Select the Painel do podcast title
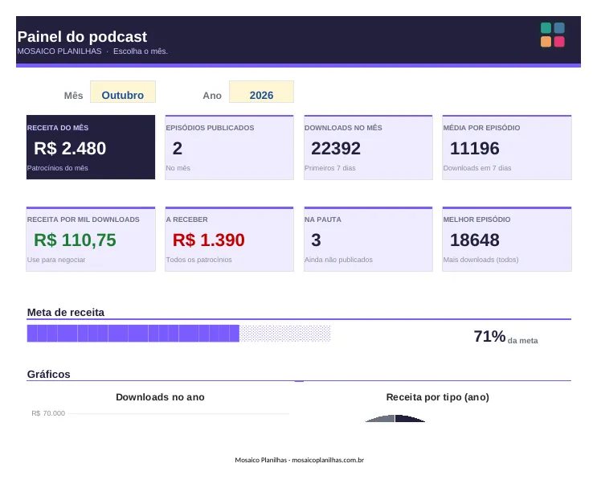Image resolution: width=597 pixels, height=480 pixels. [82, 37]
